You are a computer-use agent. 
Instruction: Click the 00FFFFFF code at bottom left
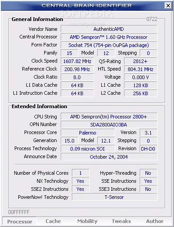(19, 212)
